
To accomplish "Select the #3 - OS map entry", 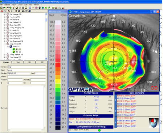I will [19, 52].
